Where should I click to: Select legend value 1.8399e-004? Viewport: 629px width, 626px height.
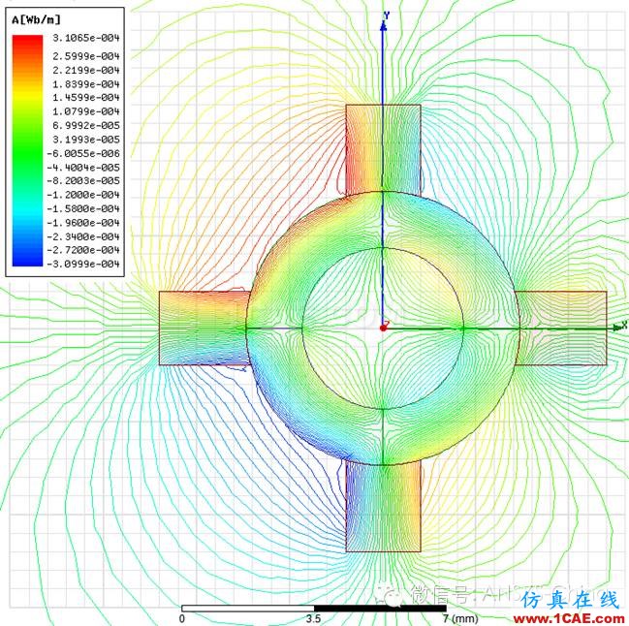[86, 84]
